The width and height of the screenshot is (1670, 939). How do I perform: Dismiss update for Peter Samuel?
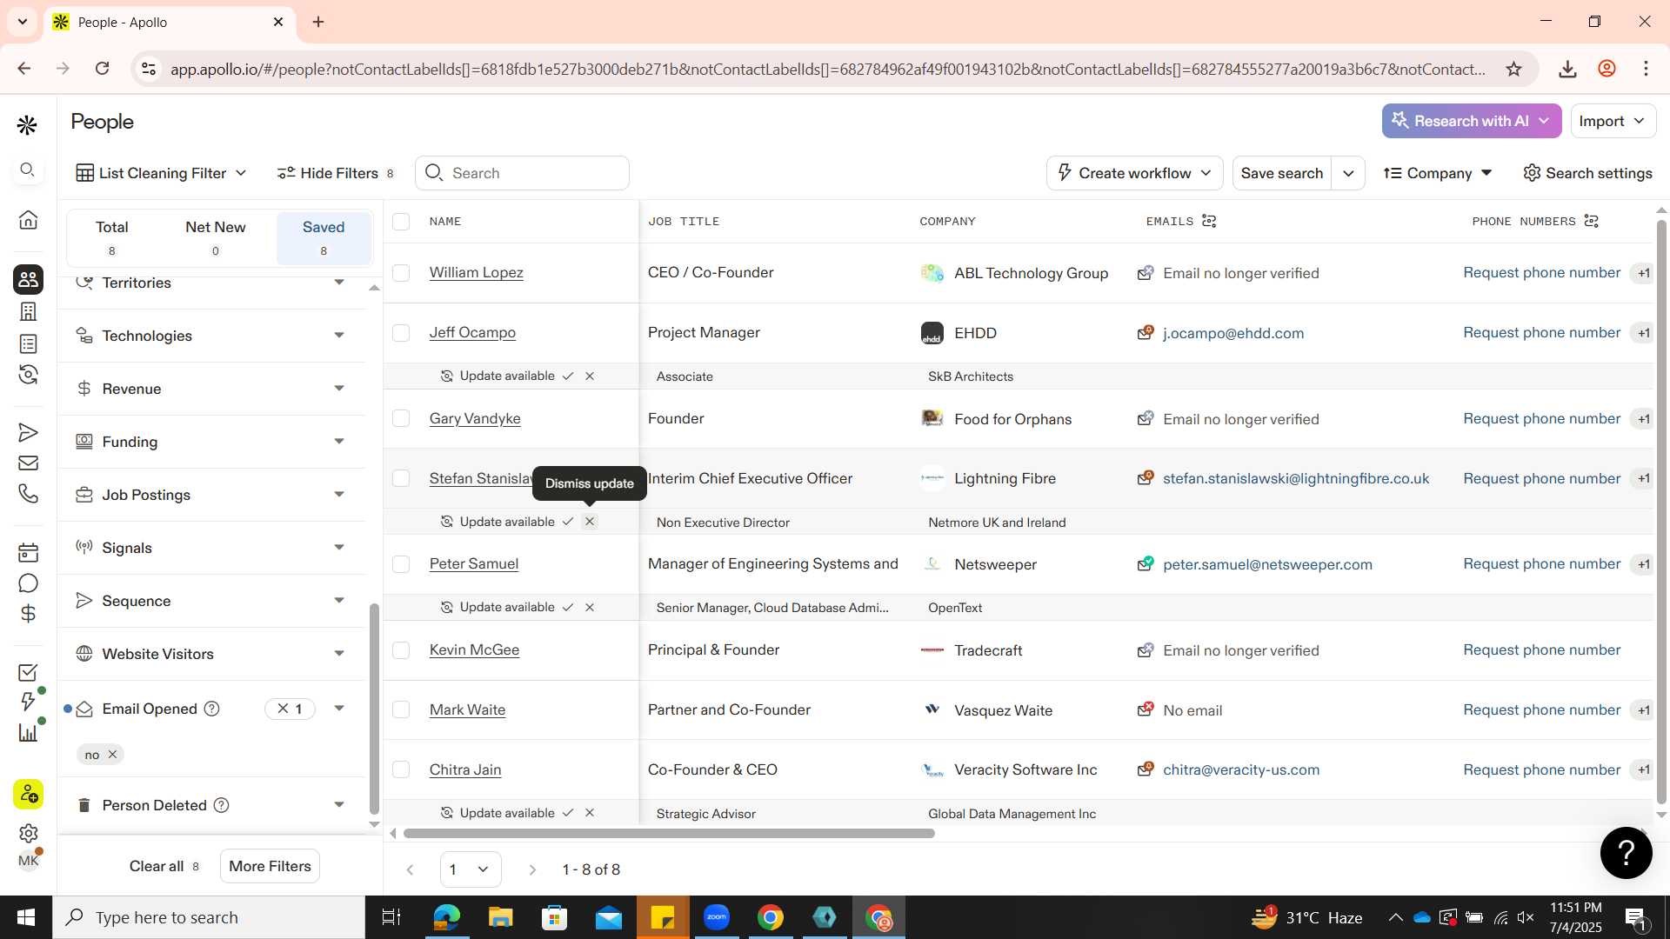[590, 607]
